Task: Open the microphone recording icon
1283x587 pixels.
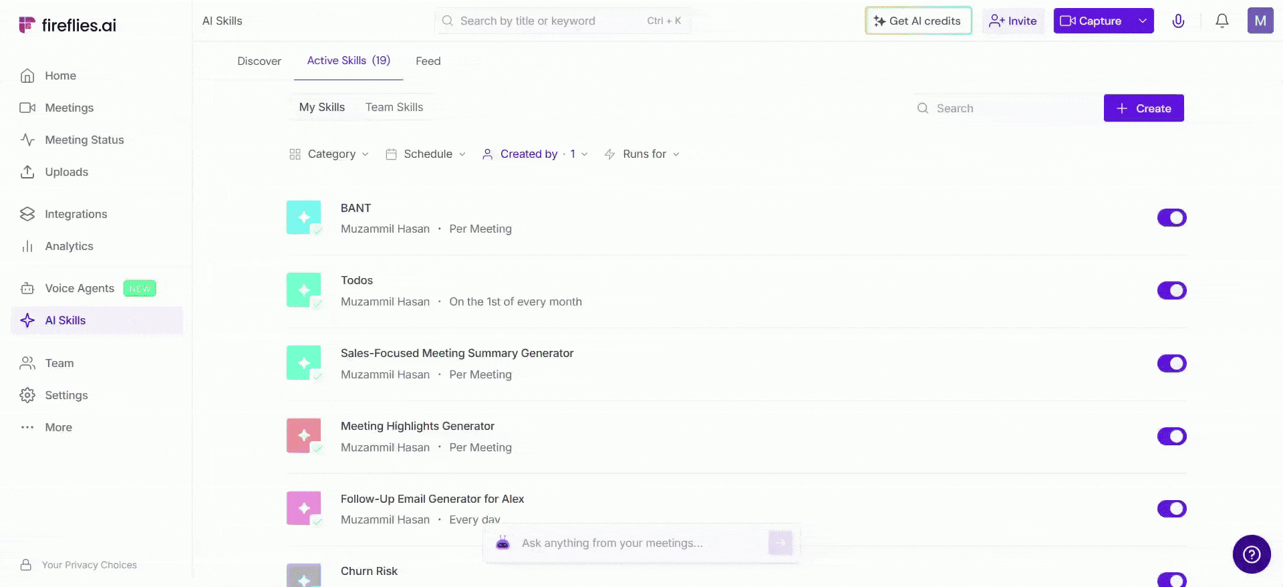Action: pos(1178,21)
